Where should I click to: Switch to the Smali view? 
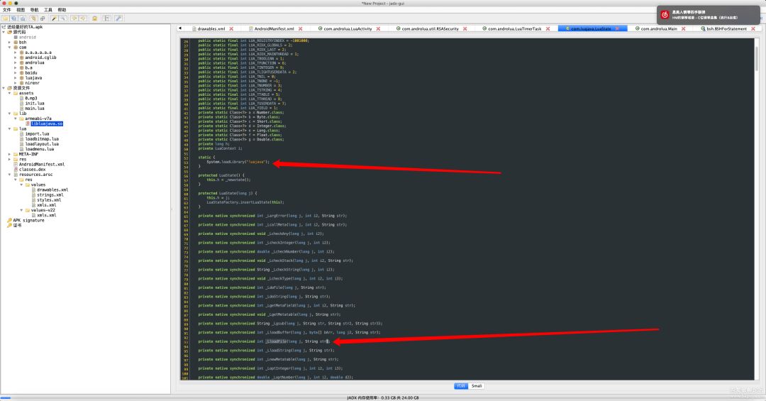click(x=477, y=386)
